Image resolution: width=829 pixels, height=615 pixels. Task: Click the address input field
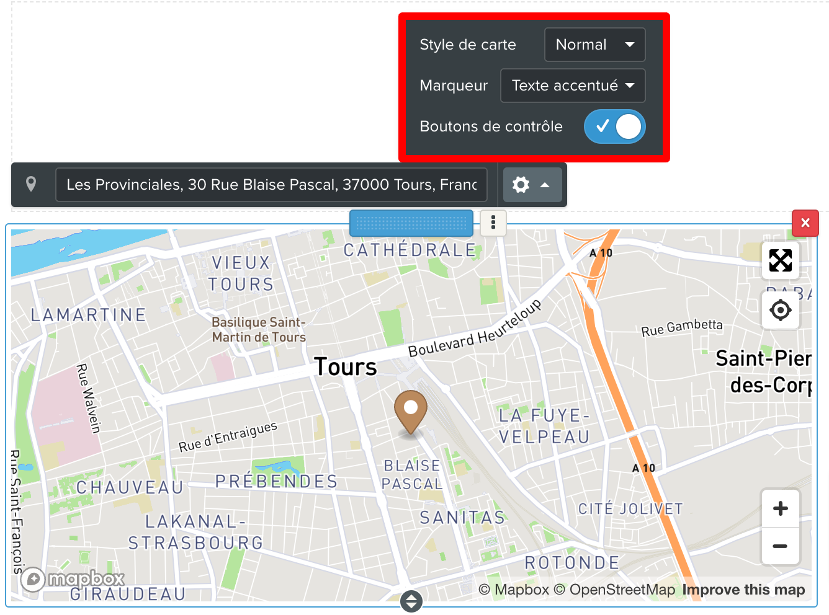tap(271, 185)
